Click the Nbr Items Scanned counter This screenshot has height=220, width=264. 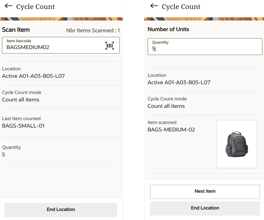click(x=93, y=30)
